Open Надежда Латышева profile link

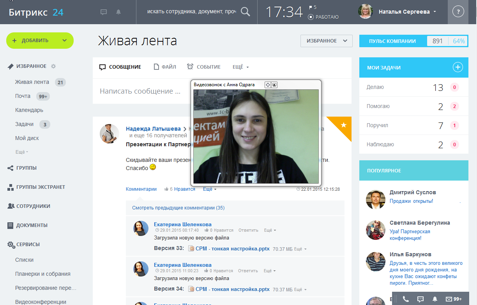(153, 129)
